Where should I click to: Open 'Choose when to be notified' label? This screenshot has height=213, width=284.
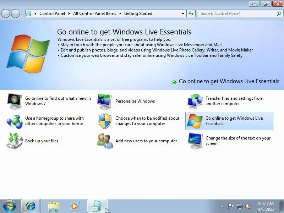coord(147,121)
